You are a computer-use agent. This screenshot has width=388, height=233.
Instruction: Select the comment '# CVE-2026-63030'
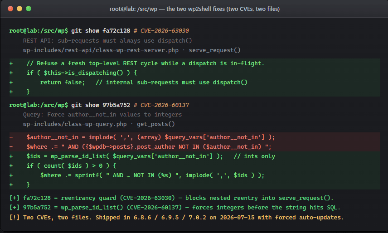[161, 31]
